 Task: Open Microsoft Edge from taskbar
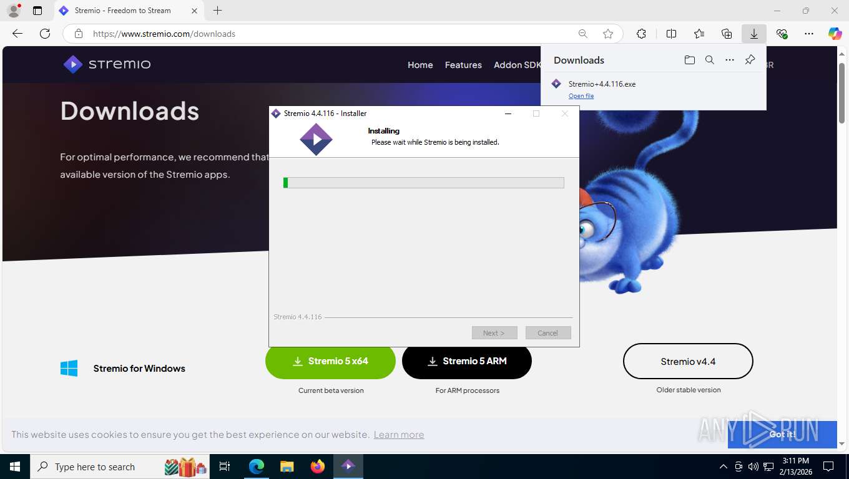[x=257, y=467]
